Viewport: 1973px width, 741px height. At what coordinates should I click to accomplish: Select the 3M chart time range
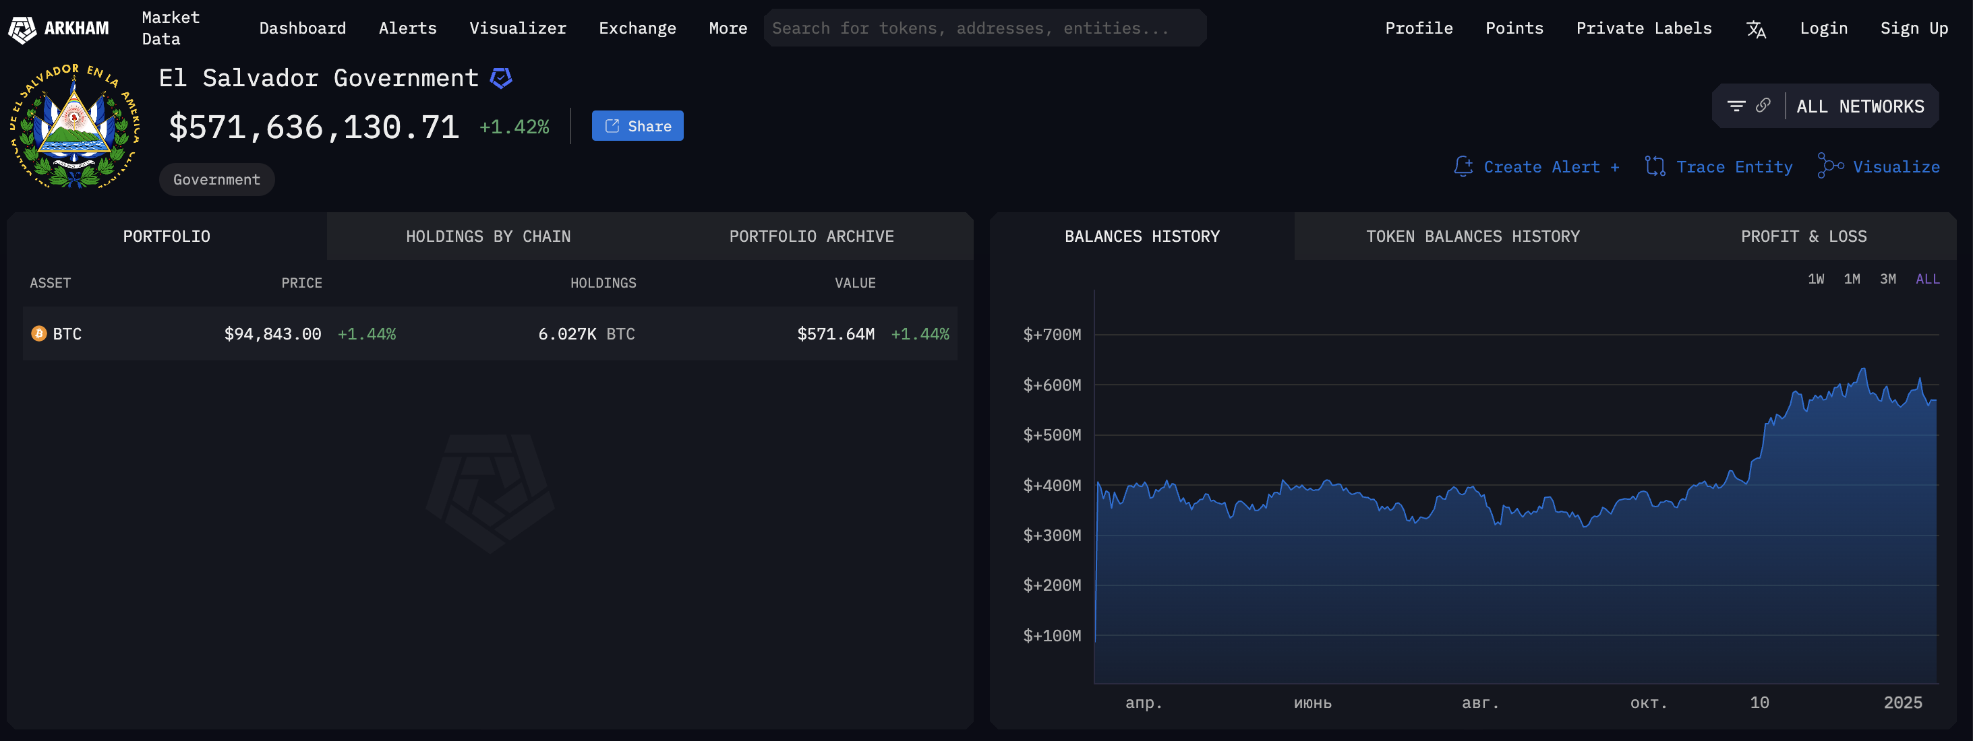1887,280
